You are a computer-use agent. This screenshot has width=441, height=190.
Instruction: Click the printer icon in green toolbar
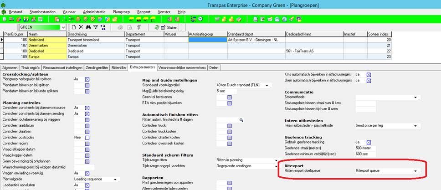[x=256, y=19]
